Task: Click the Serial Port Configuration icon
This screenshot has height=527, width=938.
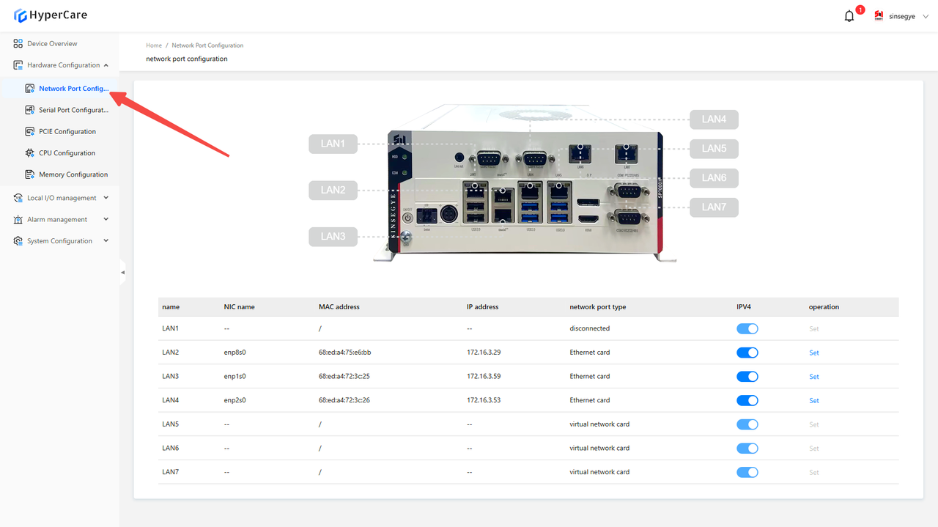Action: pyautogui.click(x=30, y=110)
